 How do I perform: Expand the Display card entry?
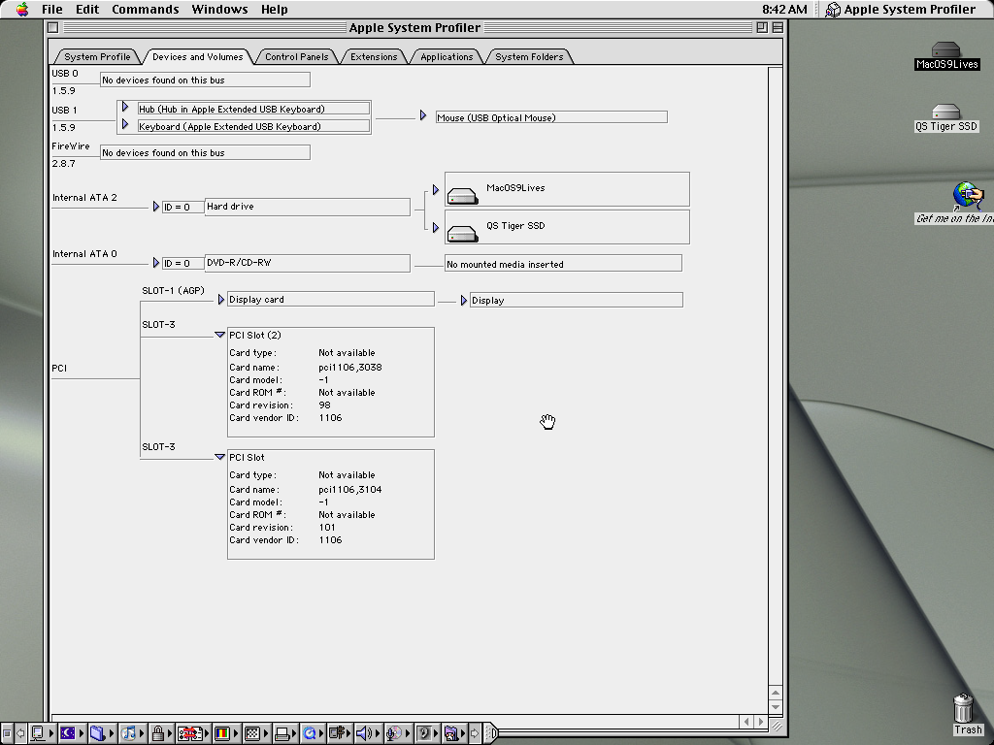(220, 299)
